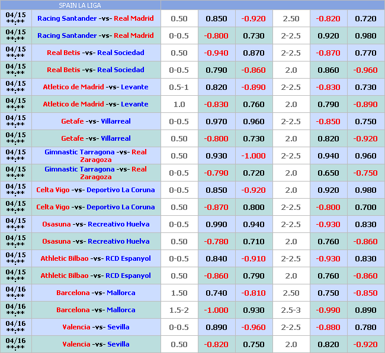
Task: Click the -0.780 odds in Osasuna row
Action: 216,241
